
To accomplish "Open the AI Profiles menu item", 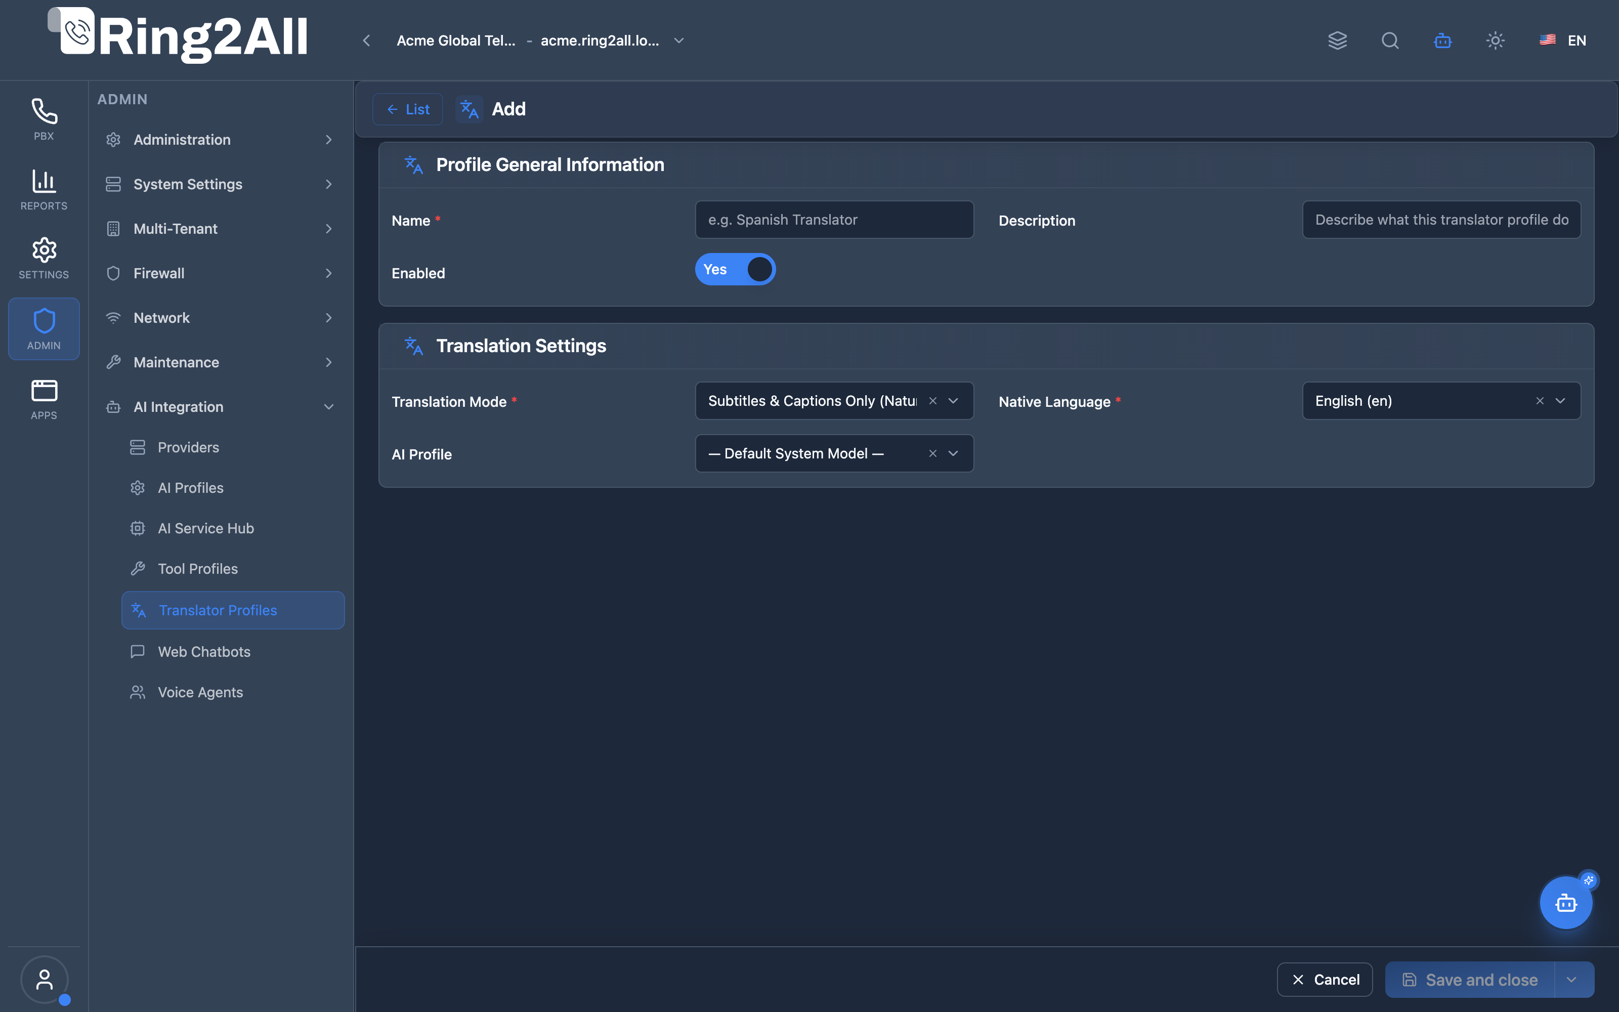I will pyautogui.click(x=233, y=488).
